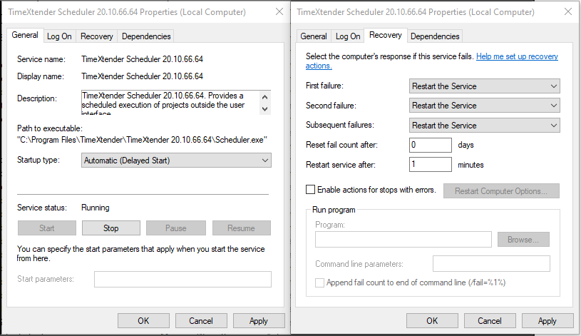Expand the Subsequent failures dropdown
Image resolution: width=581 pixels, height=336 pixels.
click(484, 126)
